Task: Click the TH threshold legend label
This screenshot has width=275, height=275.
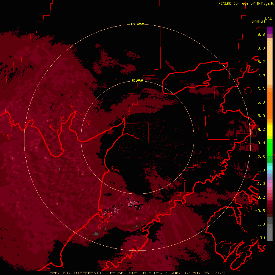Action: 262,238
